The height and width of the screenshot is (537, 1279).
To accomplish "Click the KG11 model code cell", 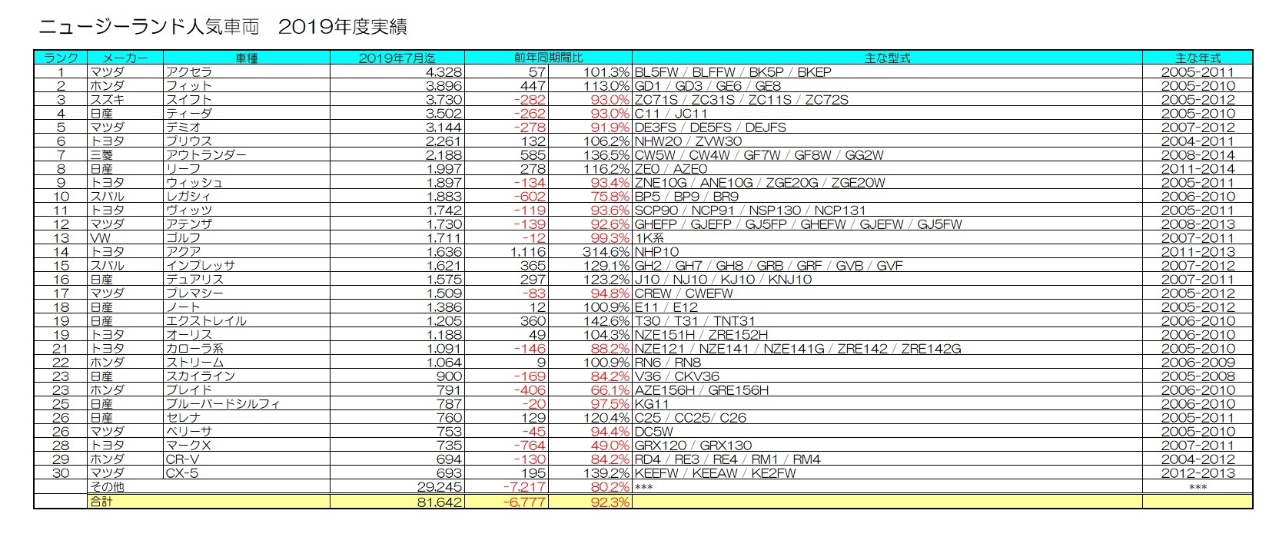I will coord(887,403).
